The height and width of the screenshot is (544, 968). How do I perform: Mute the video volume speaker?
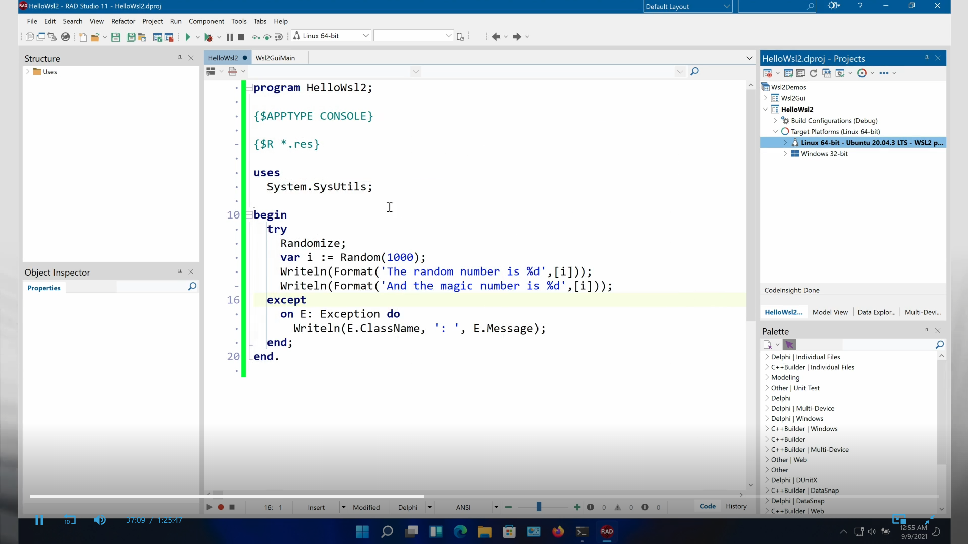99,520
